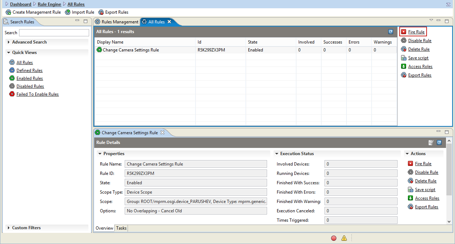This screenshot has width=455, height=244.
Task: Click the Import Rule toolbar icon
Action: point(68,12)
